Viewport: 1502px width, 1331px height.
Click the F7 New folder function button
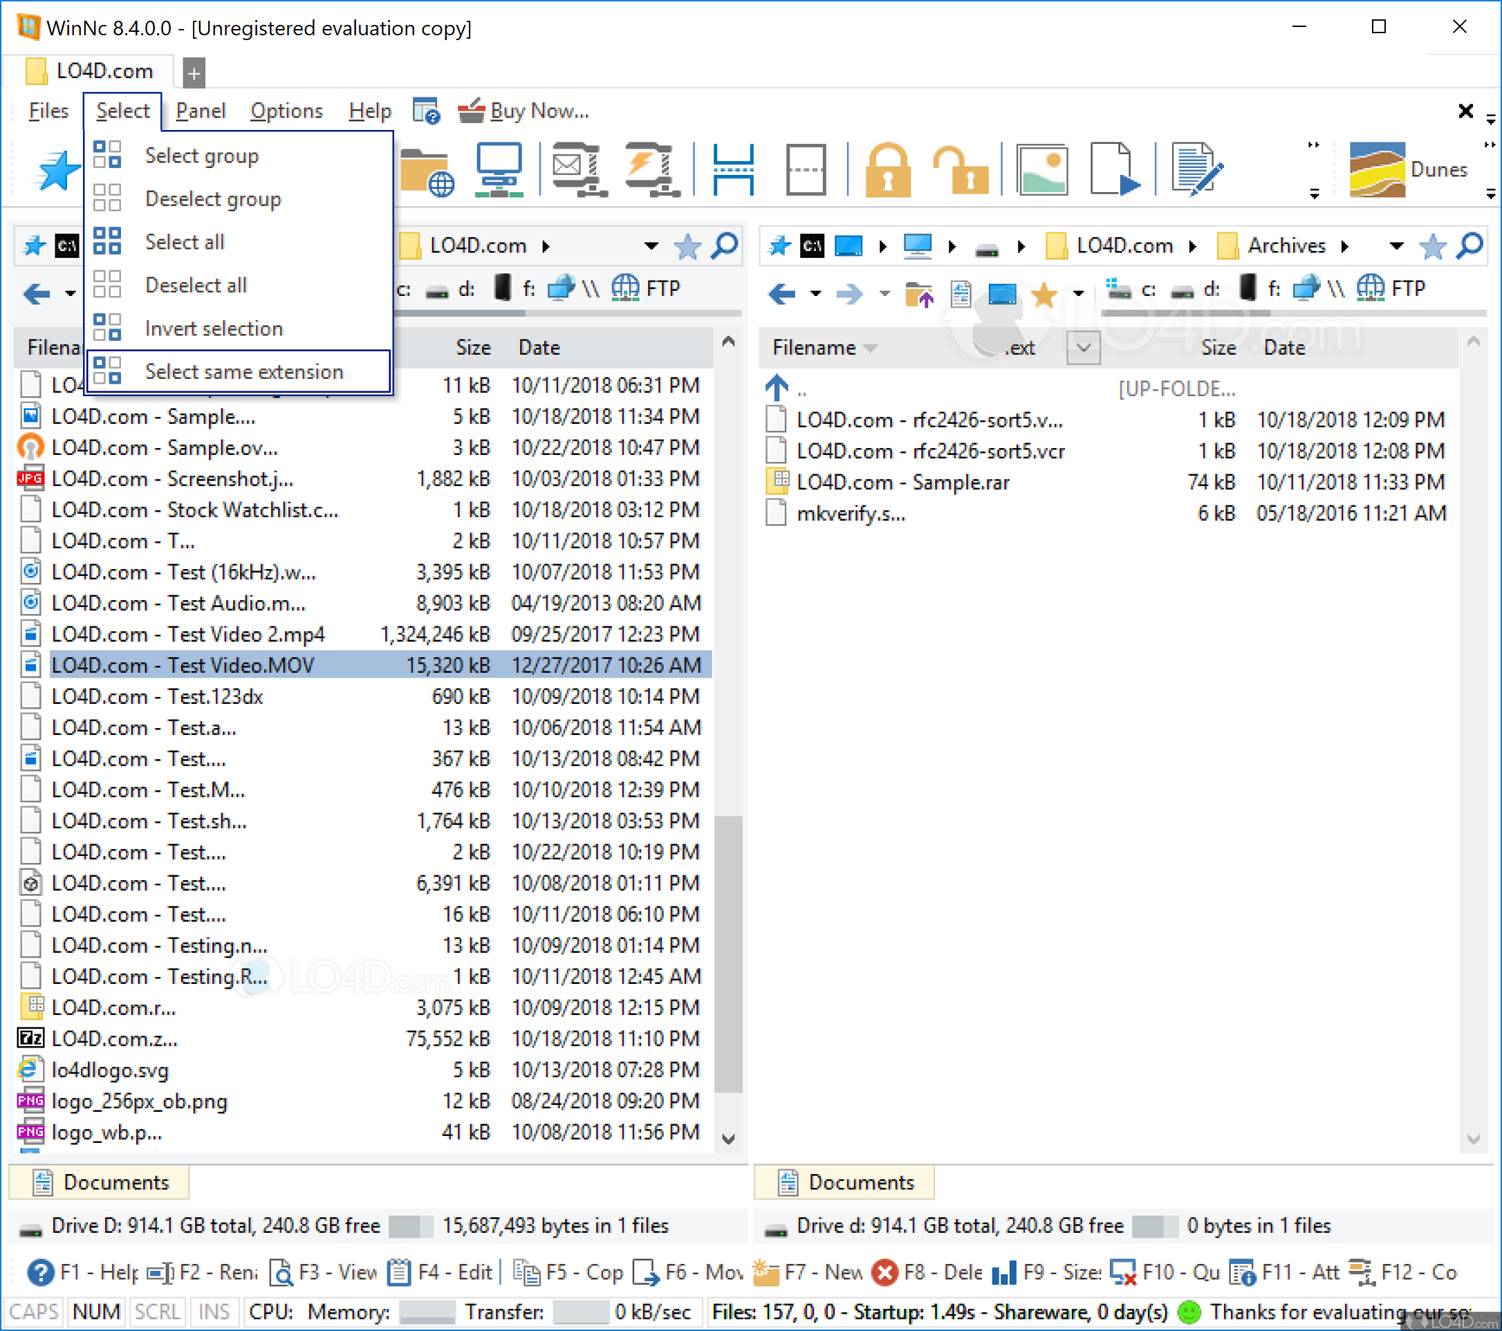coord(808,1272)
